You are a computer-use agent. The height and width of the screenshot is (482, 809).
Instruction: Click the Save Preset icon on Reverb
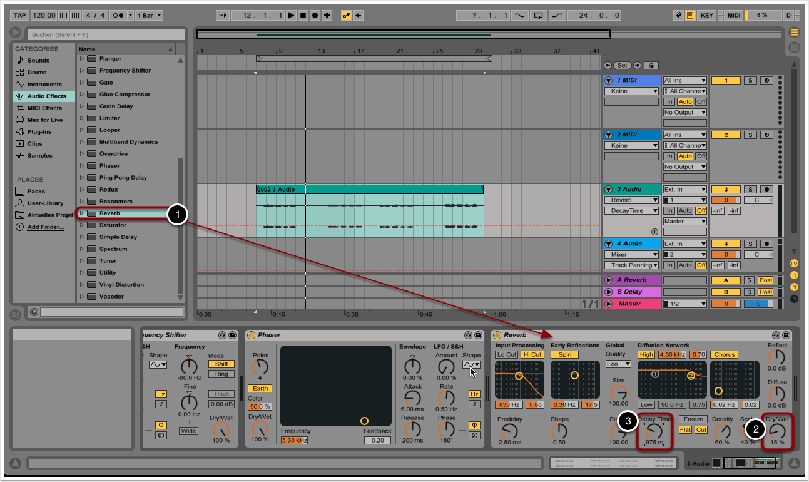point(786,336)
